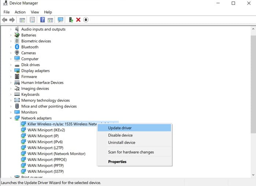Expand the Bluetooth chevron

[x=11, y=47]
